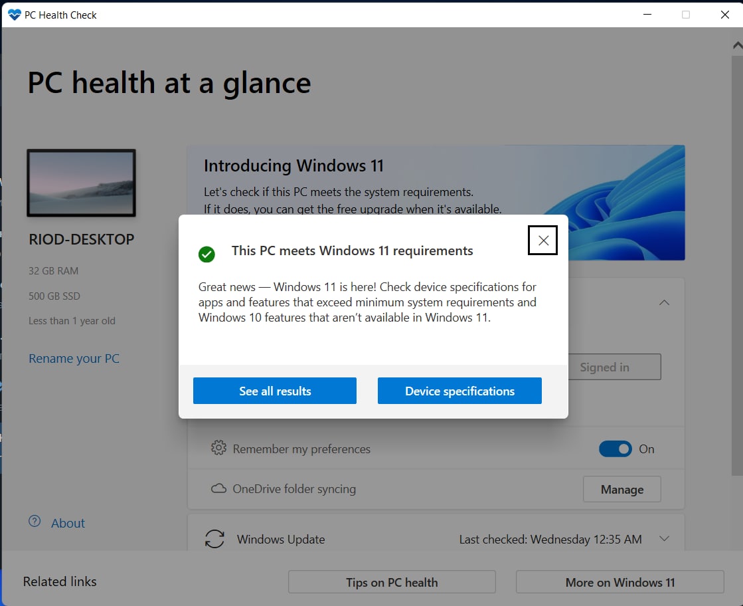Click the Introducing Windows 11 heading
Viewport: 743px width, 606px height.
(293, 165)
